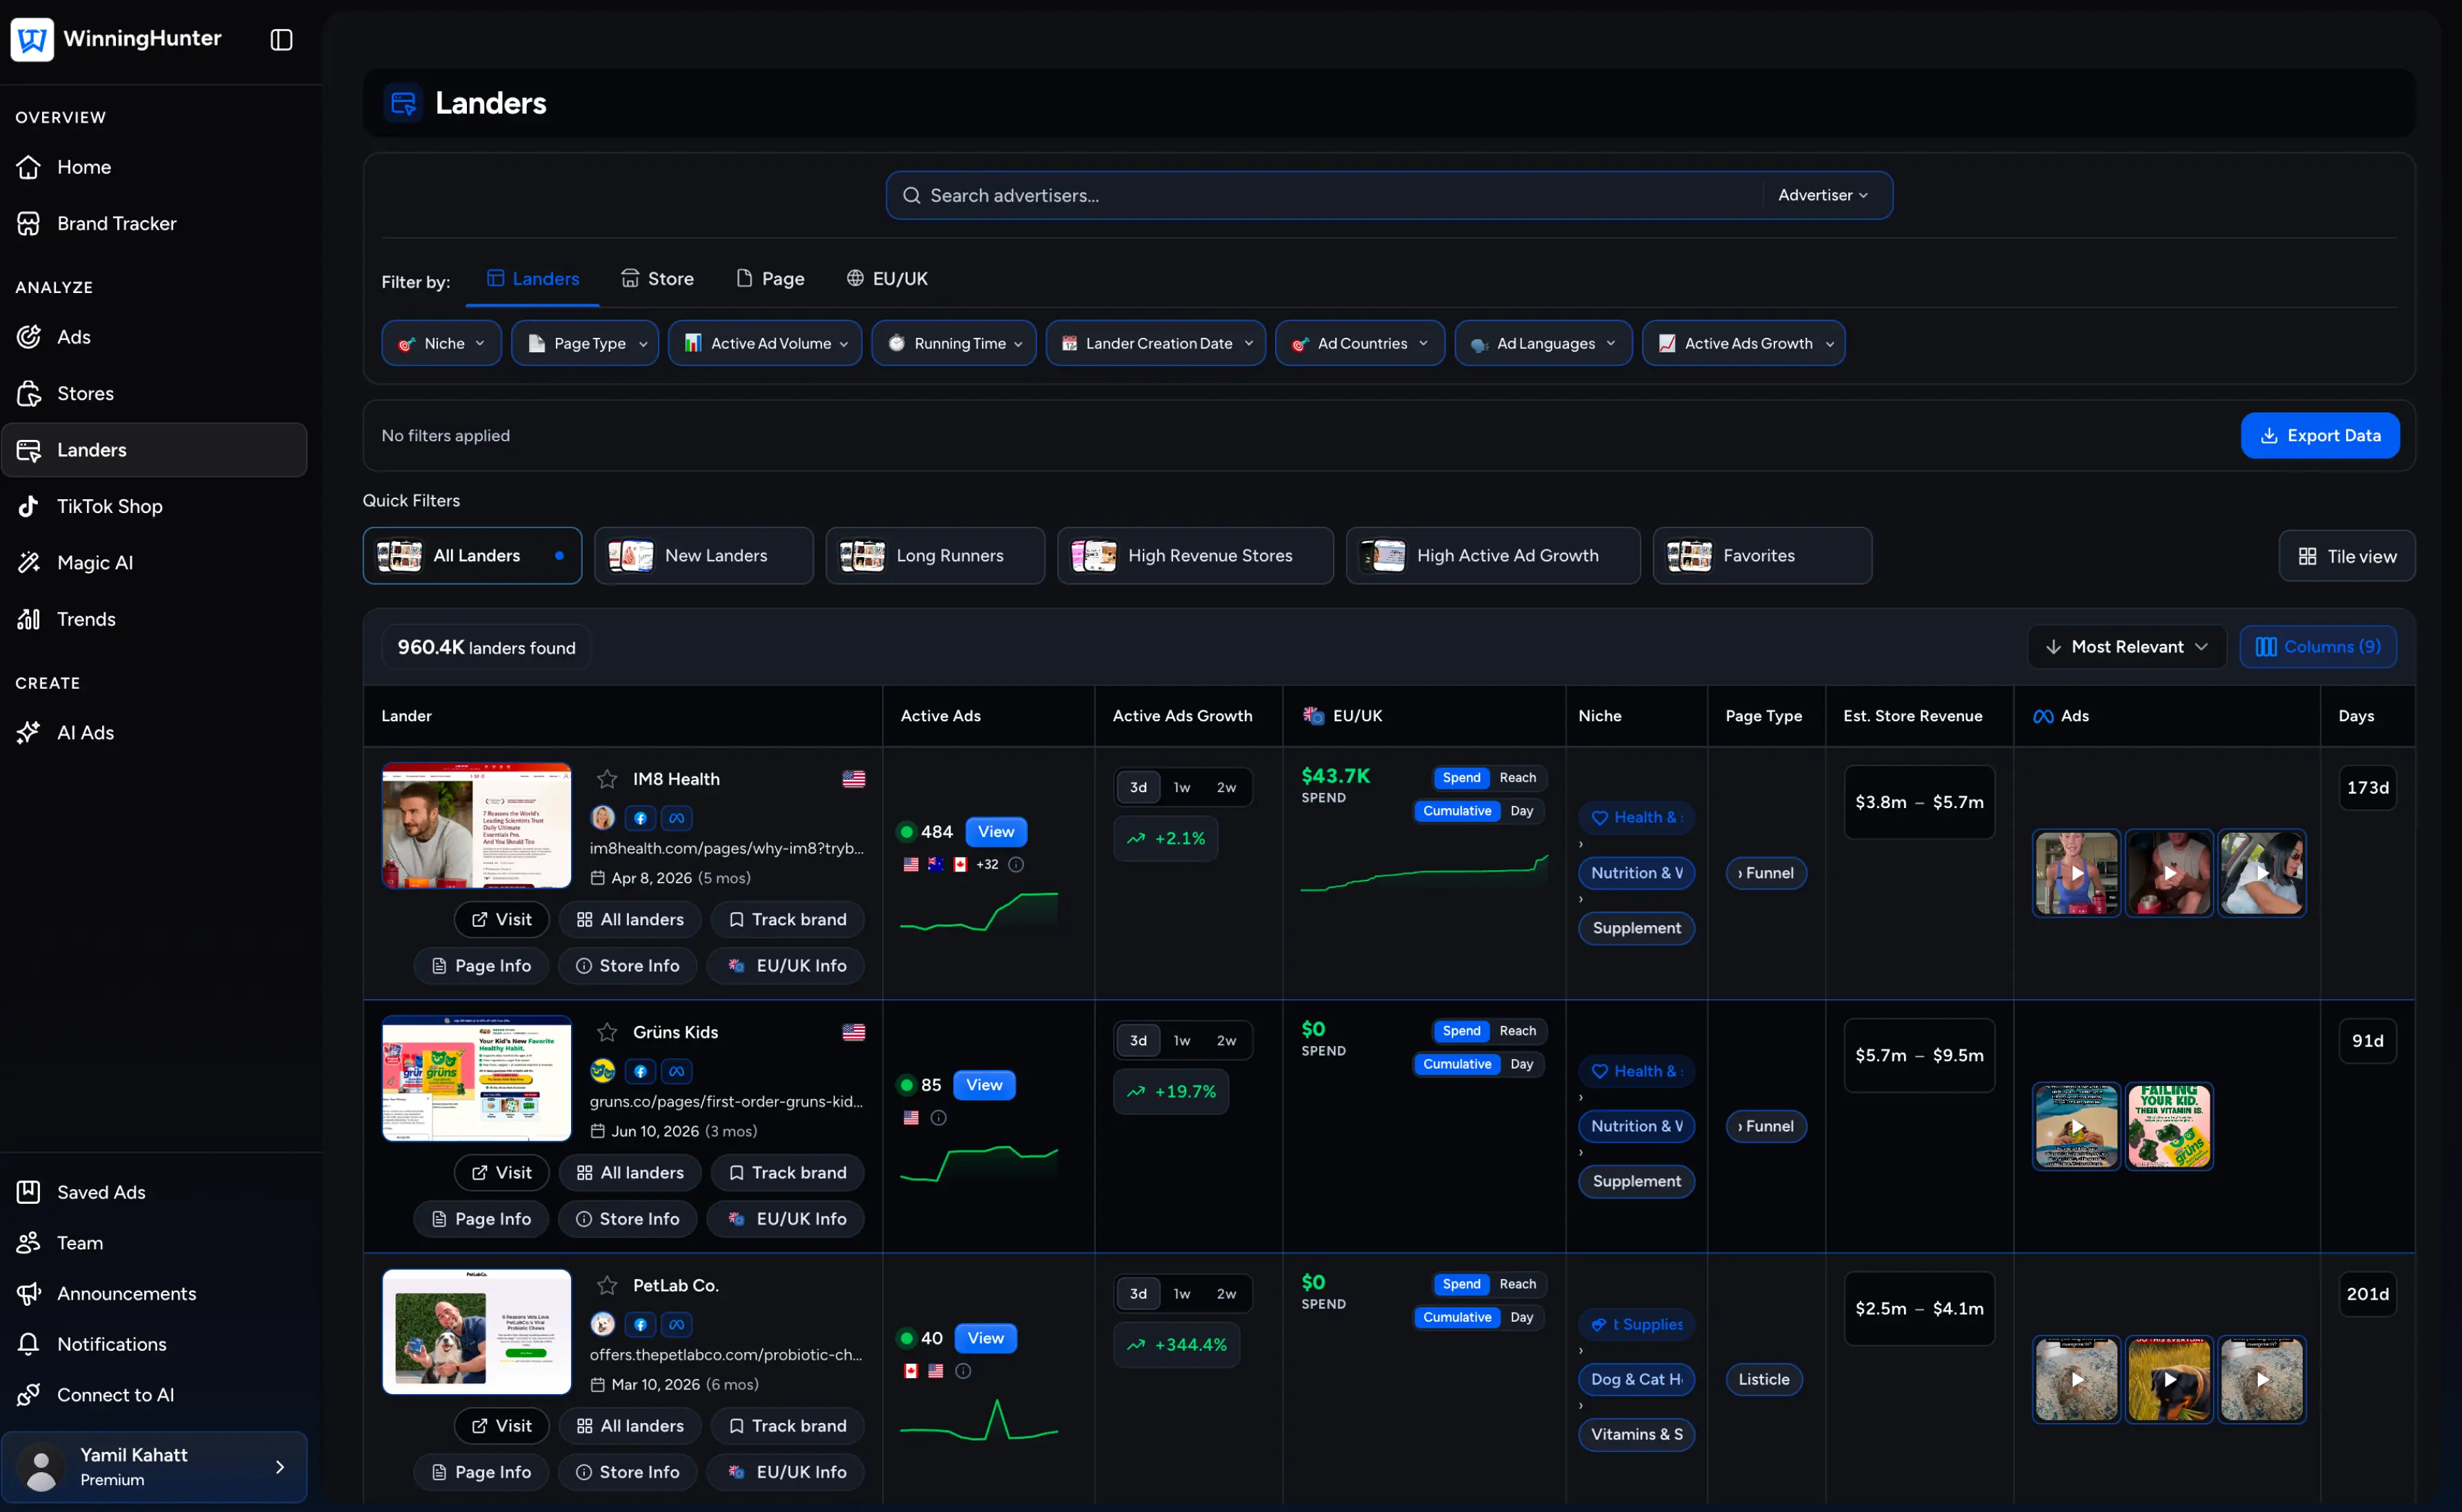Select Long Runners quick filter
The height and width of the screenshot is (1512, 2462).
[935, 555]
